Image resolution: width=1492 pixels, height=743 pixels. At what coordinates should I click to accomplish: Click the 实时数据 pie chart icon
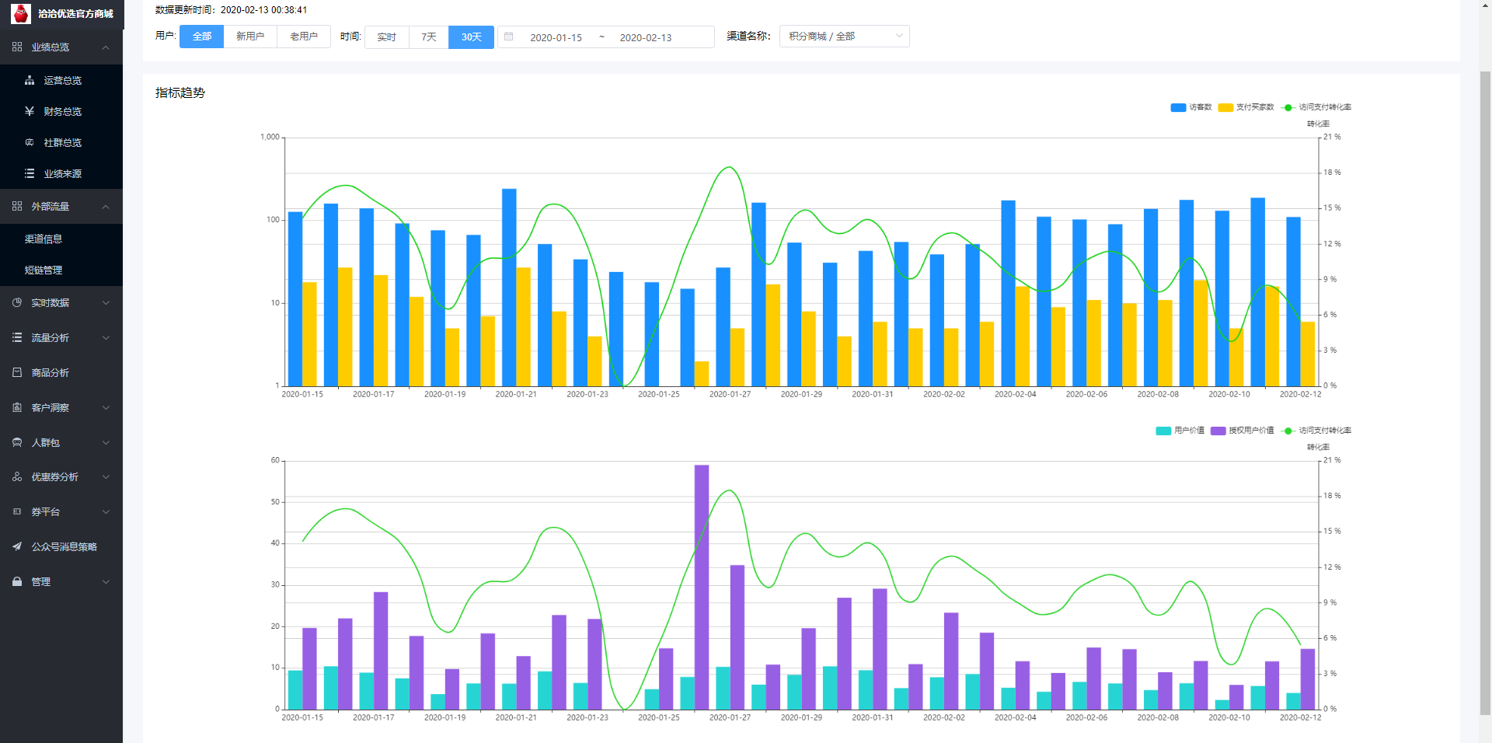coord(17,302)
